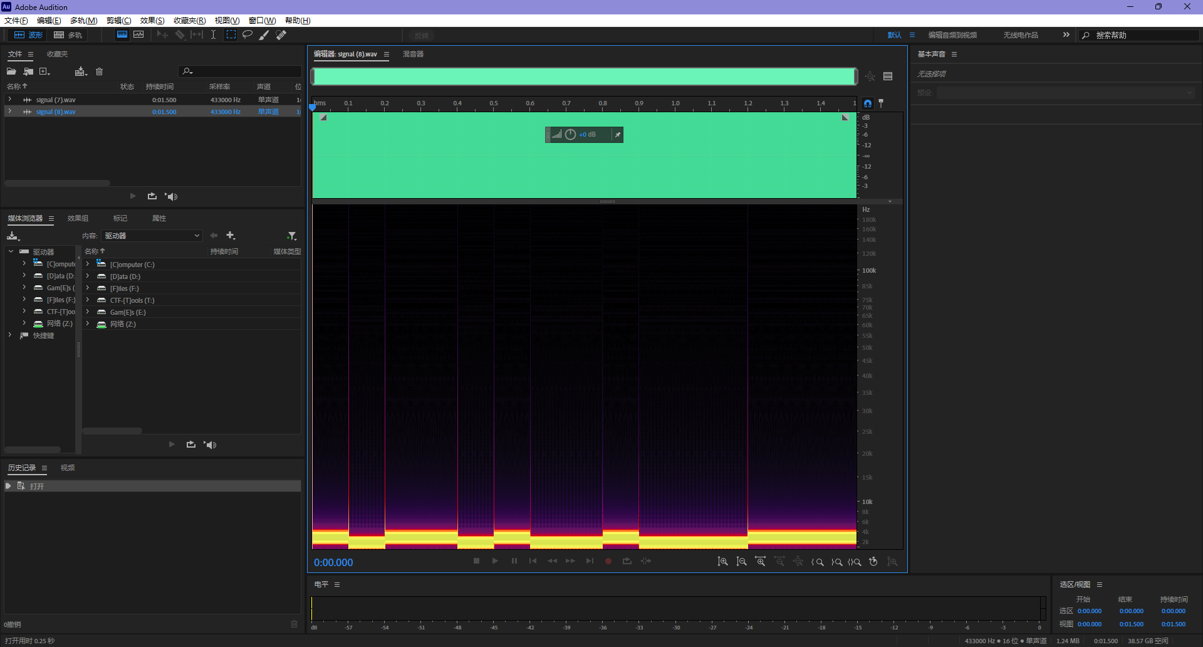Expand the 快捷键 tree node
1203x647 pixels.
[x=10, y=335]
